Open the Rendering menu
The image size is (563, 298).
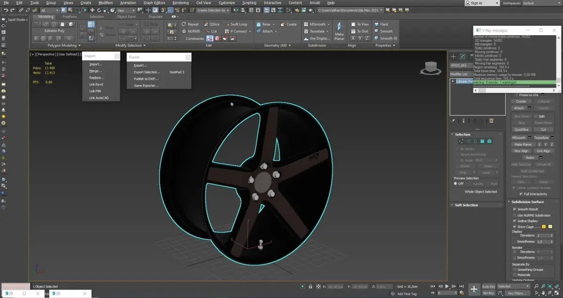(x=181, y=3)
